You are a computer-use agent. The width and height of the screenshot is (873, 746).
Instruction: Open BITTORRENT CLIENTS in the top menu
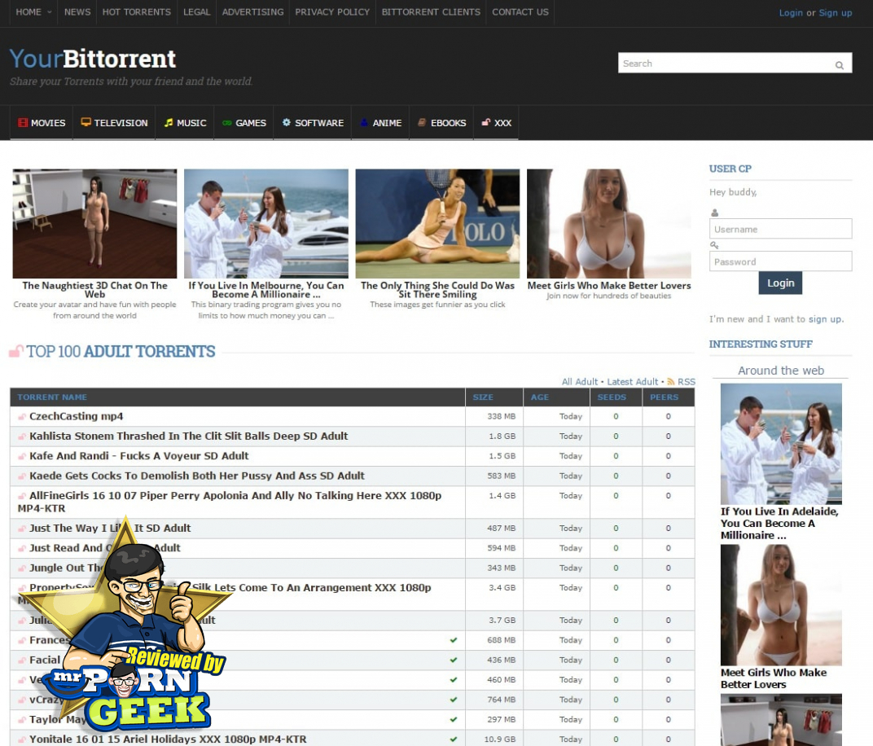[431, 12]
